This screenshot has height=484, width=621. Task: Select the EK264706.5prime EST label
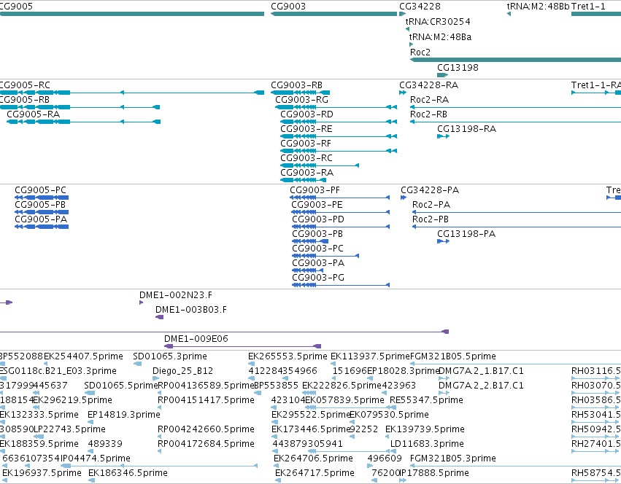click(x=313, y=458)
